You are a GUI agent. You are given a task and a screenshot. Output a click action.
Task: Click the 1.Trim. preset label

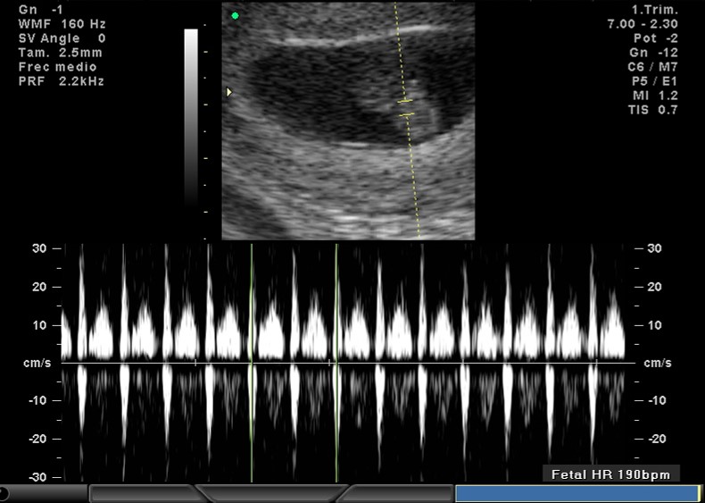point(656,10)
